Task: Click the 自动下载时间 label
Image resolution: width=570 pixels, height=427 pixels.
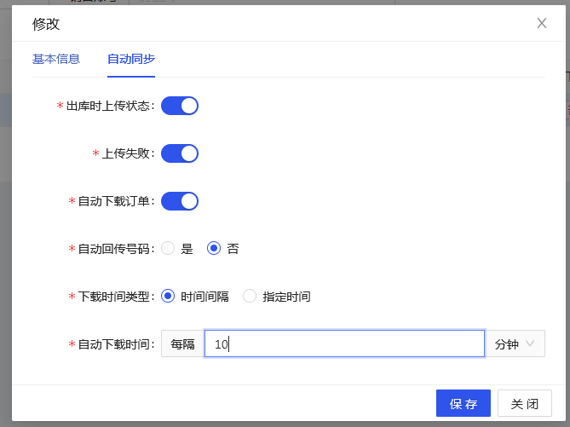Action: click(x=116, y=344)
